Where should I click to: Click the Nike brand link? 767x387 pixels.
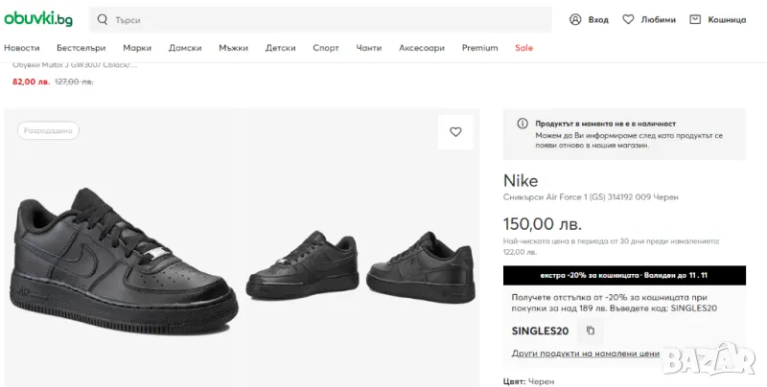tap(521, 180)
